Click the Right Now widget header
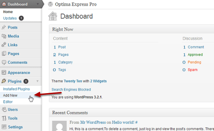Screen dimensions: 214x131 point(132,29)
